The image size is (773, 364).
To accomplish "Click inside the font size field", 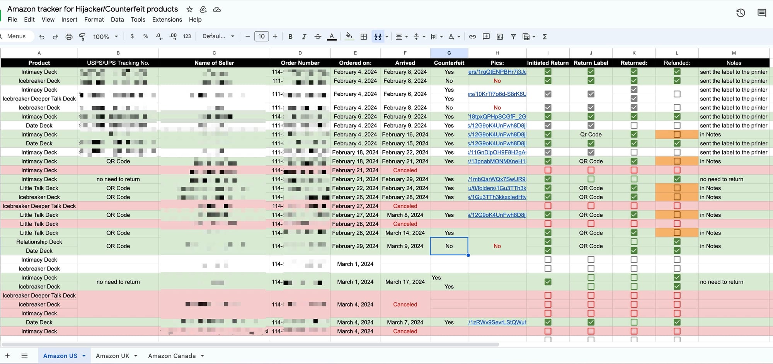I will point(261,36).
